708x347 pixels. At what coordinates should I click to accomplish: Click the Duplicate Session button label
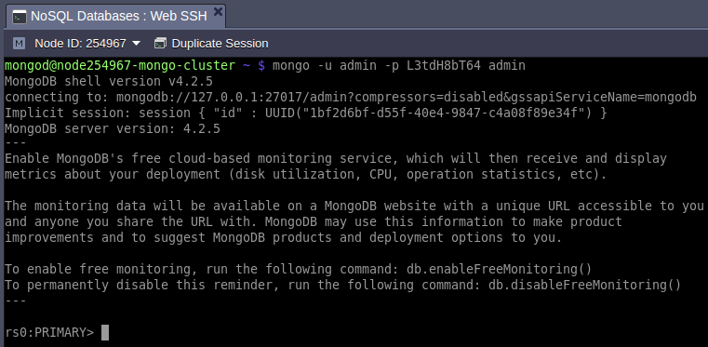[x=220, y=44]
